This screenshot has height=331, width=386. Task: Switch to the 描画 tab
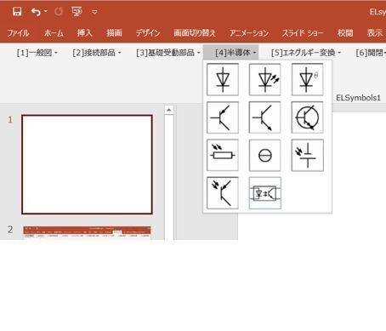tap(114, 33)
